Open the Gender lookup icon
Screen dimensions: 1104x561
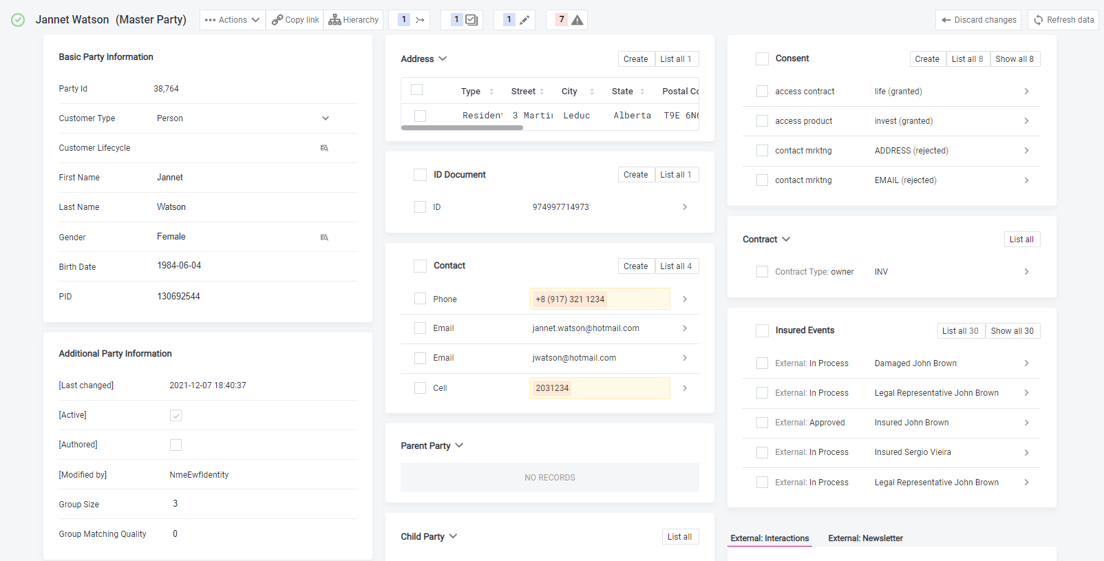coord(324,237)
